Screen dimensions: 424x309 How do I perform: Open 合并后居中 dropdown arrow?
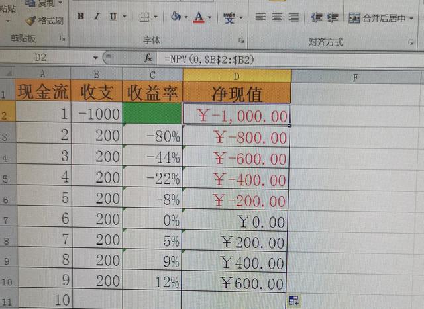click(411, 19)
